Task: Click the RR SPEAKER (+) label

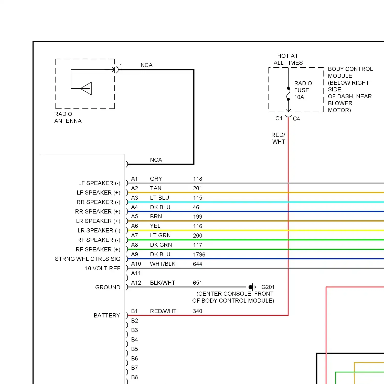Action: coord(98,212)
